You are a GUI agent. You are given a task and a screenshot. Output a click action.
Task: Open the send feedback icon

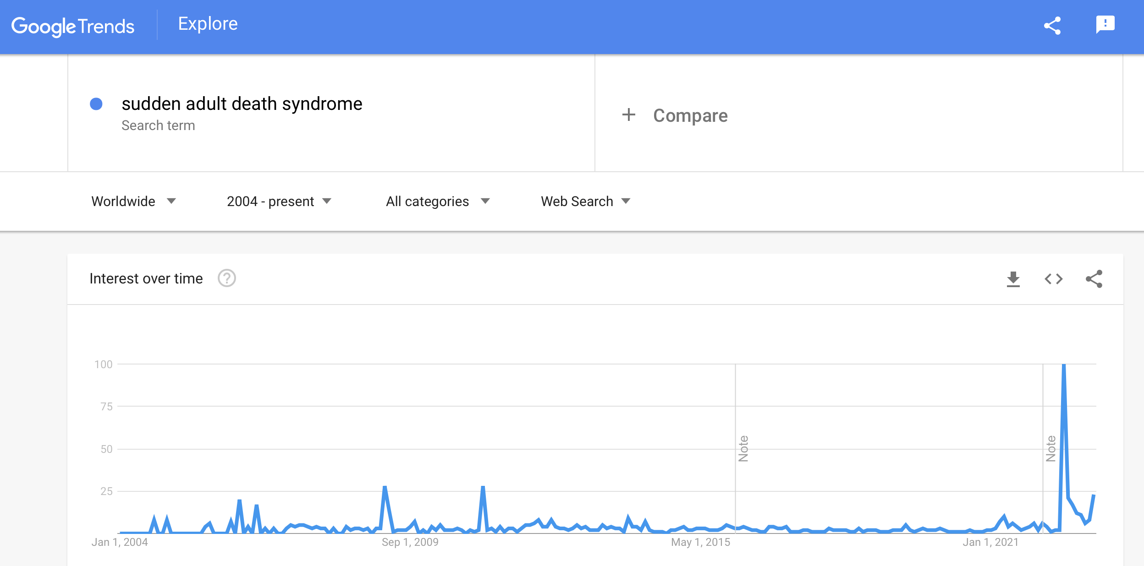[1105, 25]
